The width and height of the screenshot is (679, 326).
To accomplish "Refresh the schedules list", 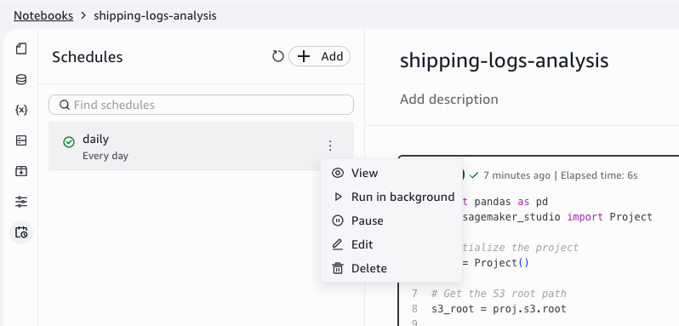I will [277, 56].
